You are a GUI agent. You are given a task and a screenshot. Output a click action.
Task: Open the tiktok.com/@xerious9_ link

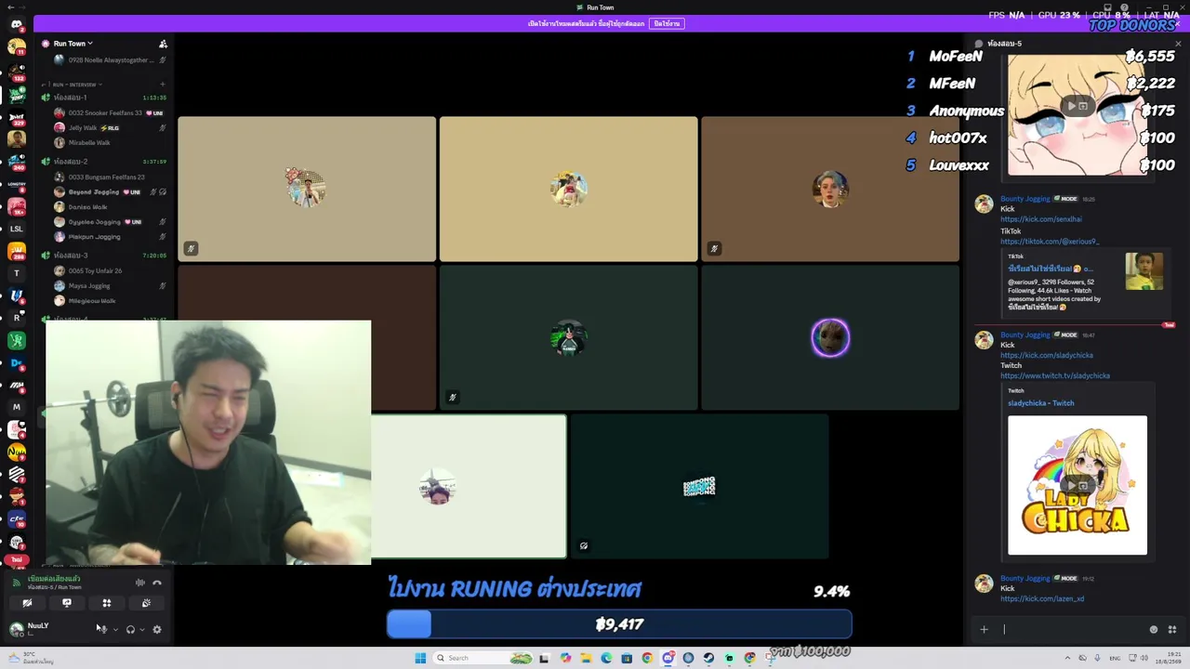(x=1050, y=242)
